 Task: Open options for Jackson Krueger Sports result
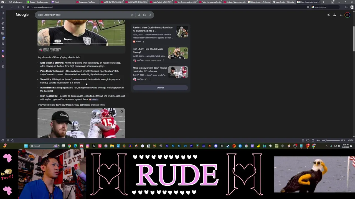point(163,60)
